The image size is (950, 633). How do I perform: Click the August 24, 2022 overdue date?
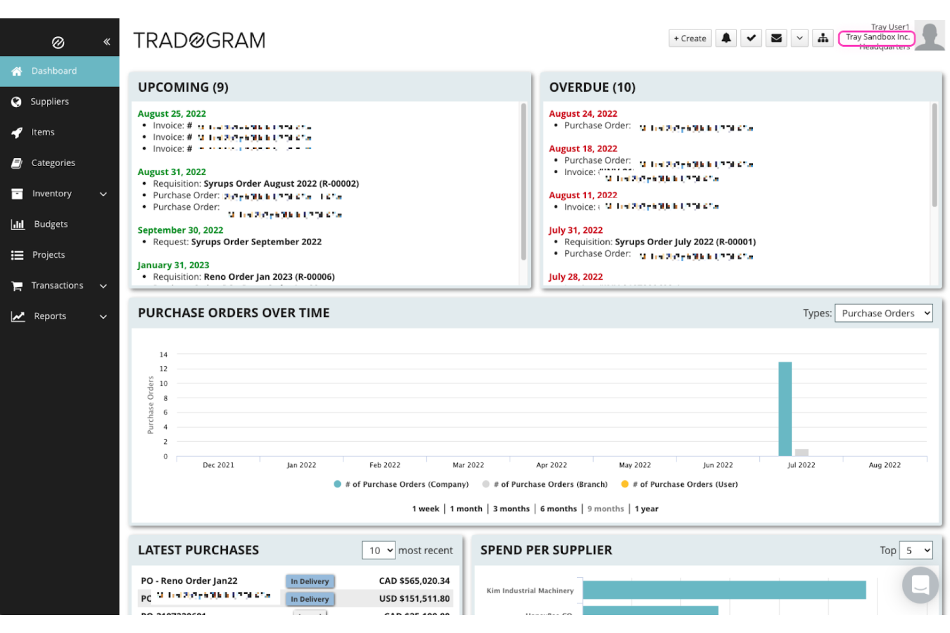[583, 114]
